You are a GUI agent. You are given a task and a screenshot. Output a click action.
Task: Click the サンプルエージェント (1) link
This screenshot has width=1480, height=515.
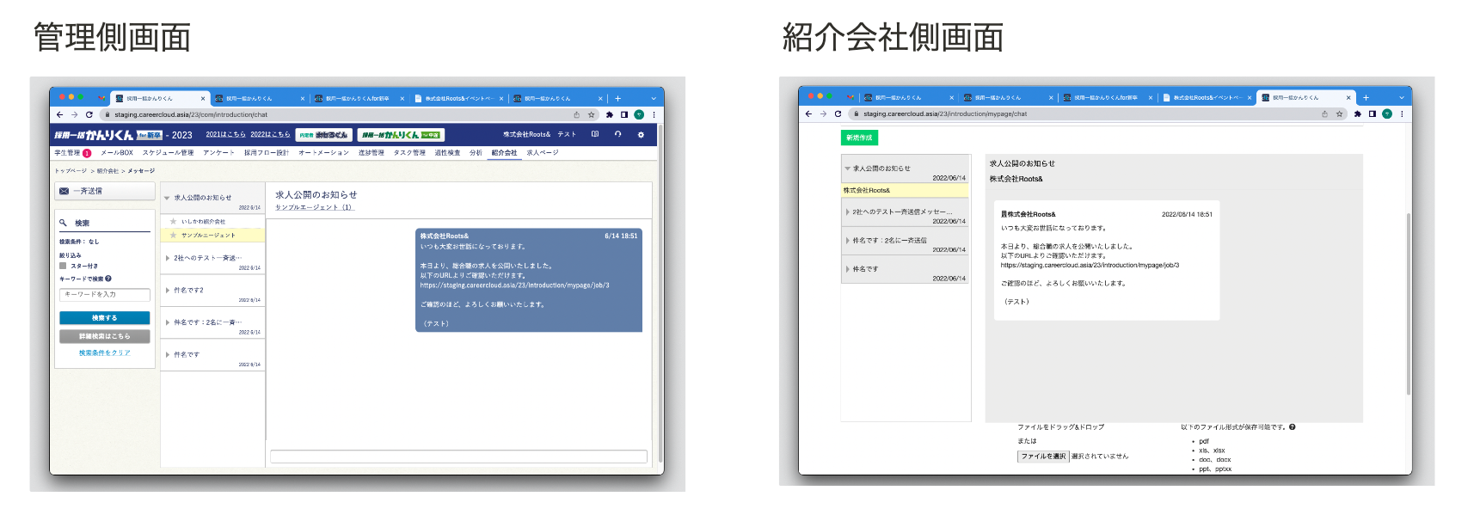(x=314, y=207)
